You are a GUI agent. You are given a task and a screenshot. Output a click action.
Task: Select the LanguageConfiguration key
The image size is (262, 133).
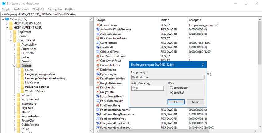tap(40, 74)
